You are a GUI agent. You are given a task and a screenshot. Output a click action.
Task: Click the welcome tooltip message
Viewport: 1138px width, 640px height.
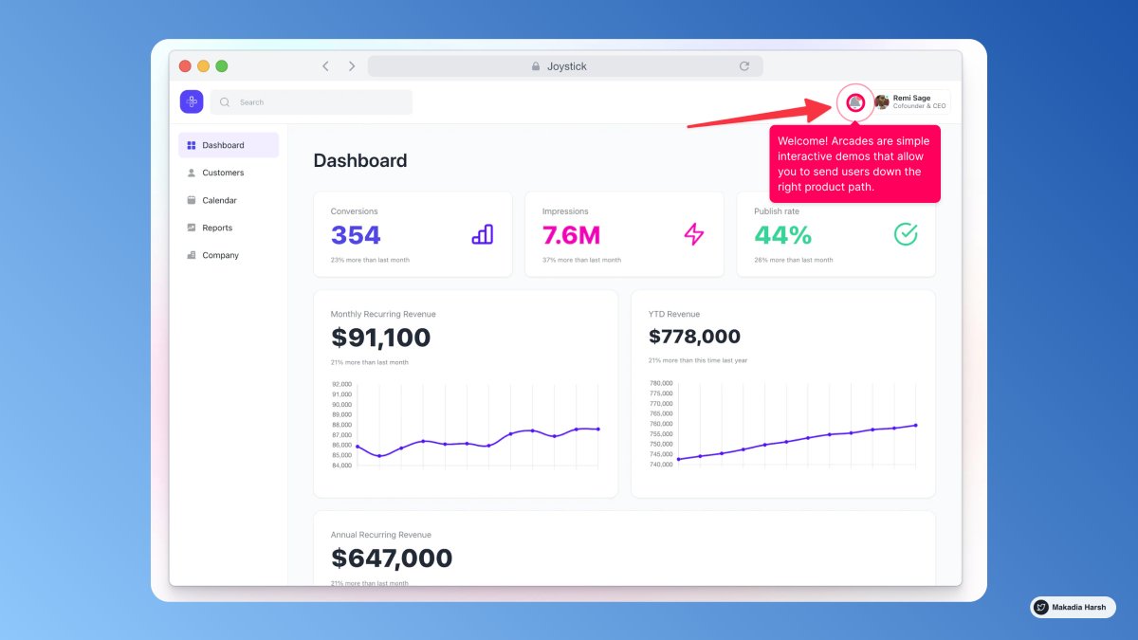click(x=854, y=164)
